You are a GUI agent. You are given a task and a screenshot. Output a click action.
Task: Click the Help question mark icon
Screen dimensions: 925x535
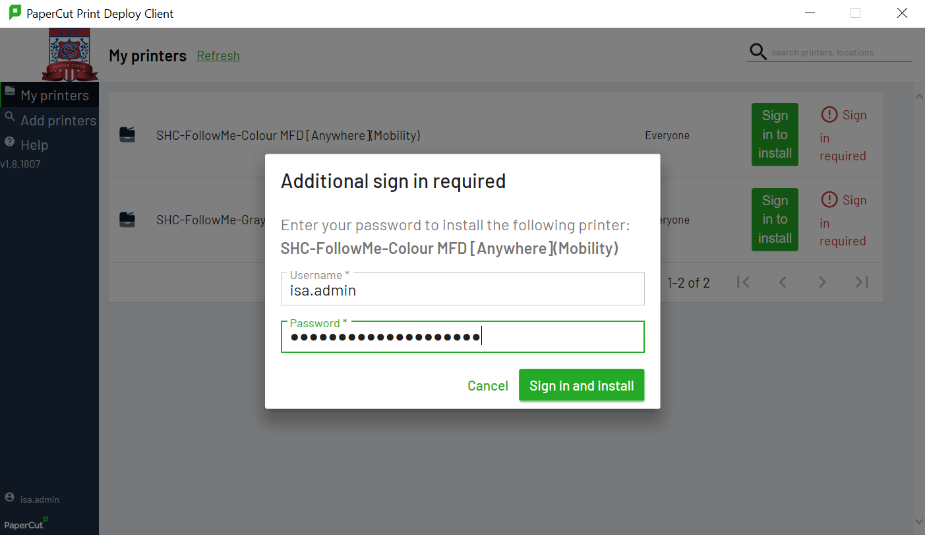[x=9, y=144]
